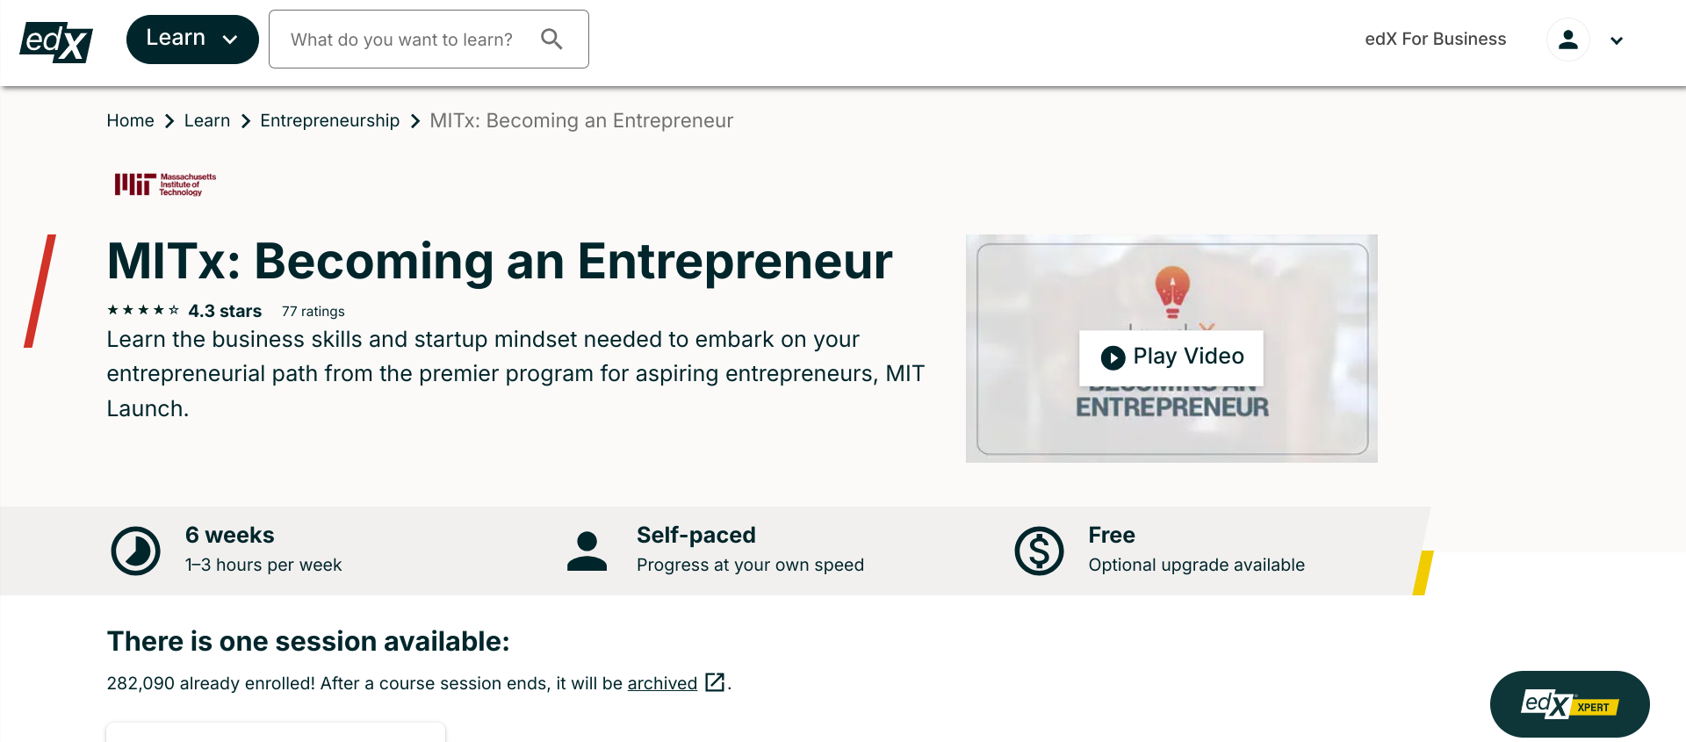Open the user profile avatar icon
Image resolution: width=1686 pixels, height=742 pixels.
tap(1567, 40)
